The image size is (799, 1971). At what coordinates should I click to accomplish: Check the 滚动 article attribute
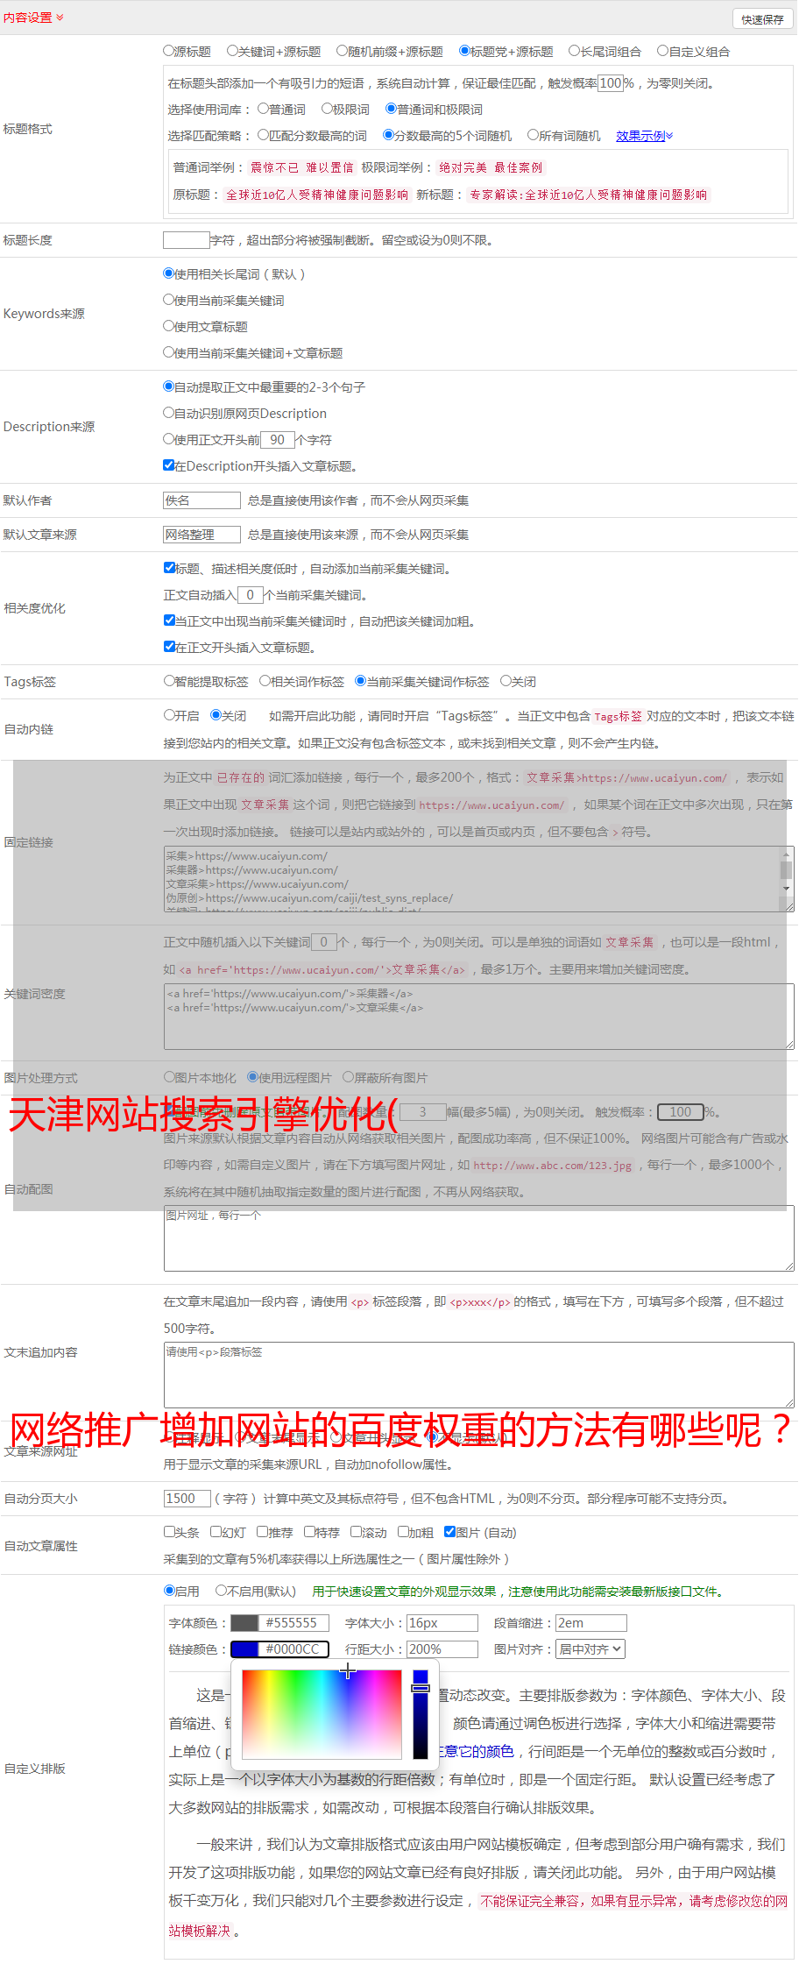click(x=356, y=1532)
